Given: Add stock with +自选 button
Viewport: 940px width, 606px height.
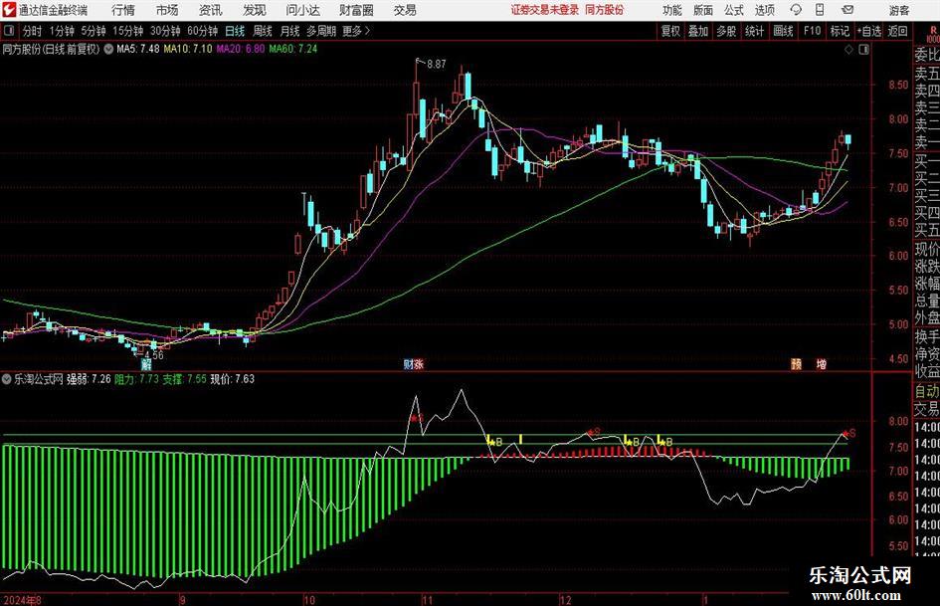Looking at the screenshot, I should pos(868,31).
